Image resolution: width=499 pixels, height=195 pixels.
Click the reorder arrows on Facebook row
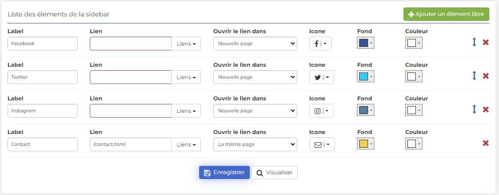click(x=474, y=42)
